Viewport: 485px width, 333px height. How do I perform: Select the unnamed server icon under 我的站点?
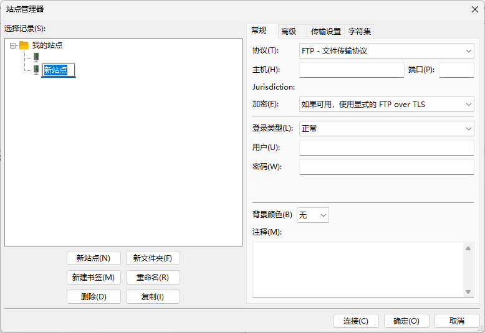pyautogui.click(x=36, y=57)
